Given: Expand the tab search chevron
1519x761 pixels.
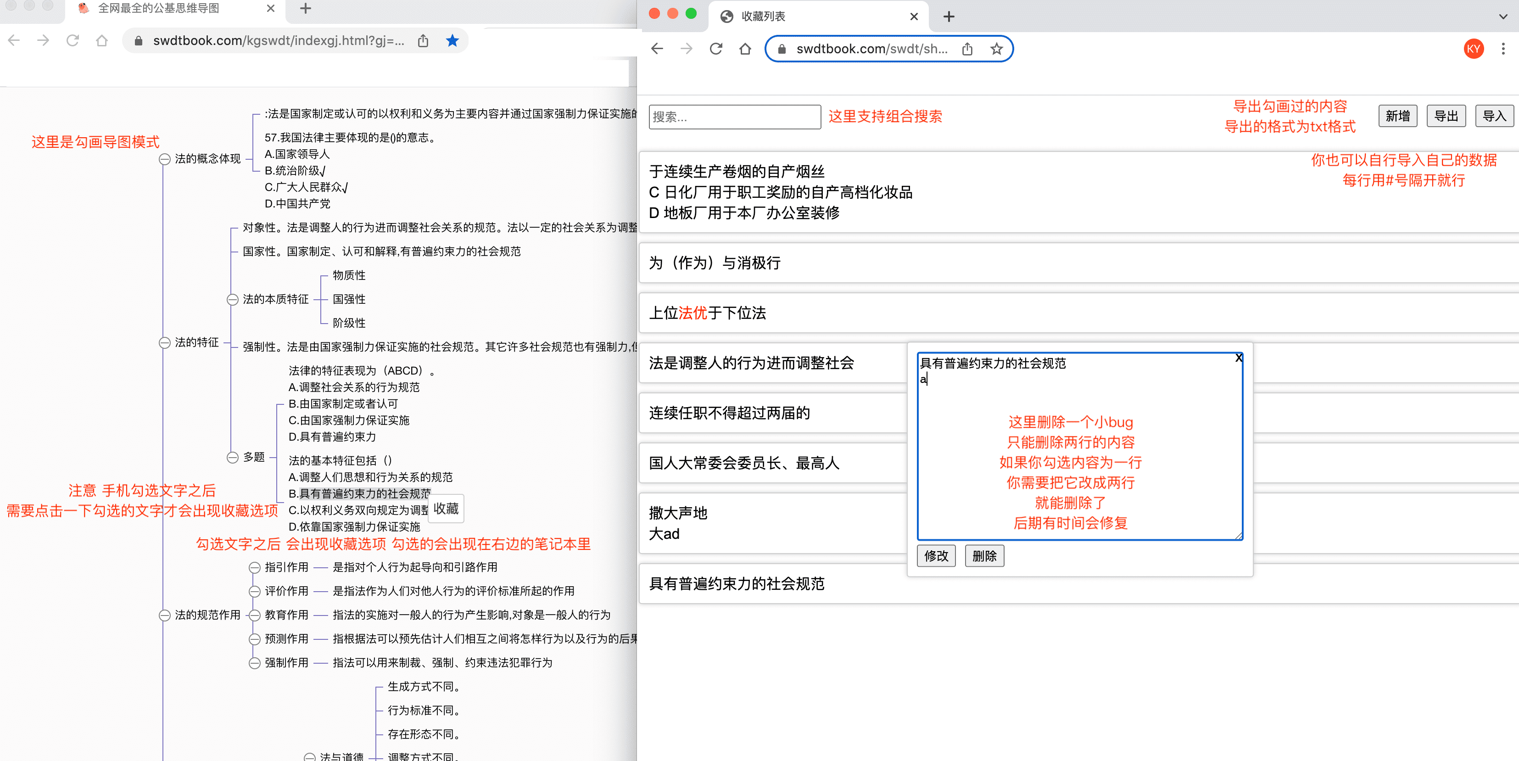Looking at the screenshot, I should click(1503, 17).
